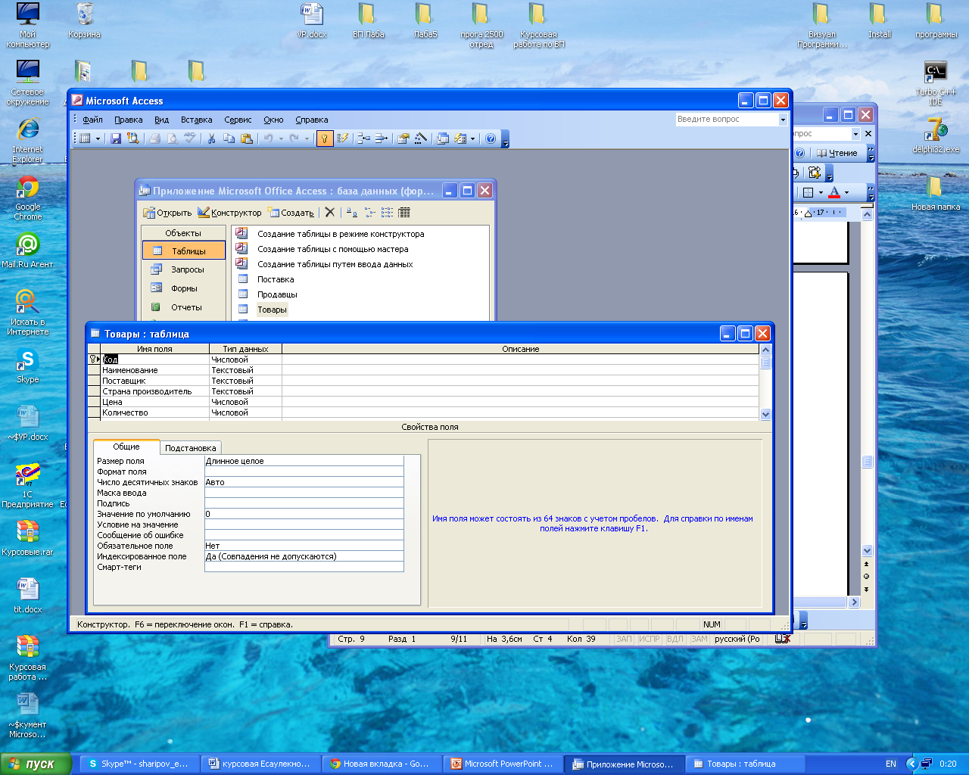Click the Страна производитель field cell
The image size is (969, 775).
click(155, 391)
